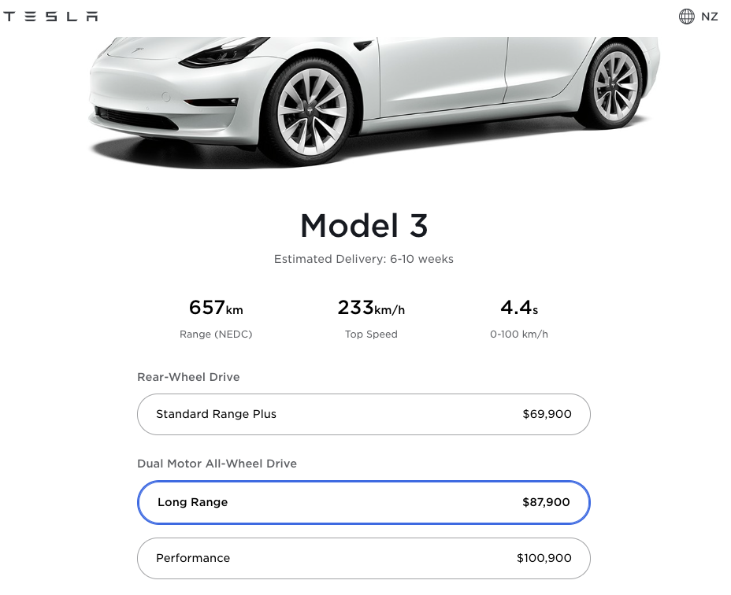Click the $100,900 price on Performance
Image resolution: width=731 pixels, height=595 pixels.
(544, 558)
